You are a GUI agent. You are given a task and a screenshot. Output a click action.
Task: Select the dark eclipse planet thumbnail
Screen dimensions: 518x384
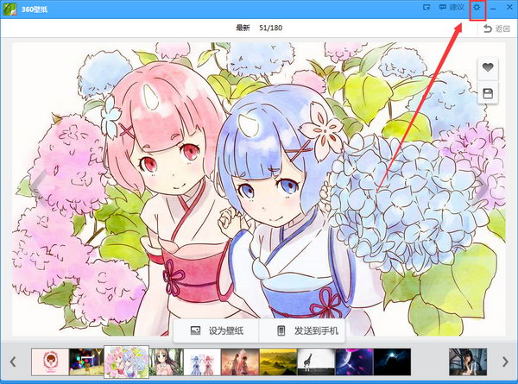pos(393,362)
